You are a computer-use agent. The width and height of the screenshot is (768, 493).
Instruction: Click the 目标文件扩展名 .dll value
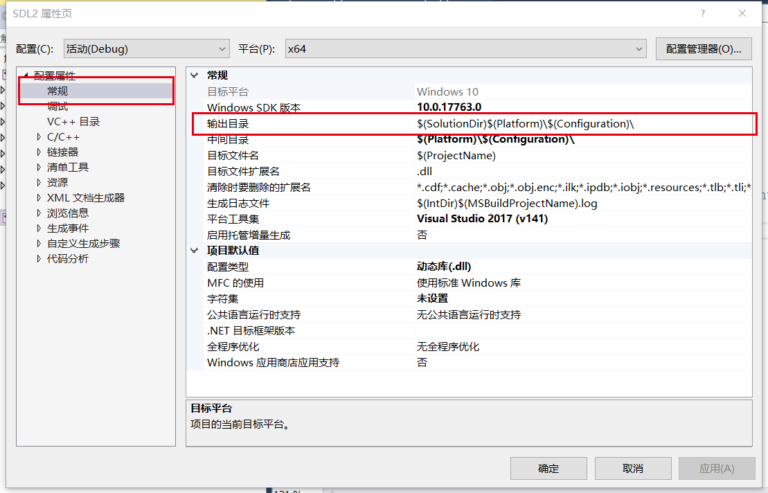424,171
